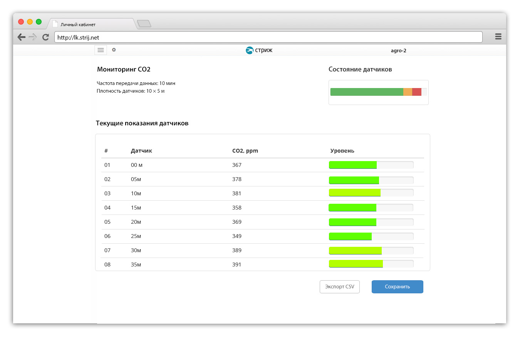This screenshot has height=346, width=520.
Task: Click the # column header
Action: pyautogui.click(x=106, y=151)
